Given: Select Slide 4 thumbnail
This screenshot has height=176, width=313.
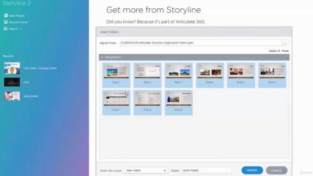Looking at the screenshot, I should pos(210,75).
